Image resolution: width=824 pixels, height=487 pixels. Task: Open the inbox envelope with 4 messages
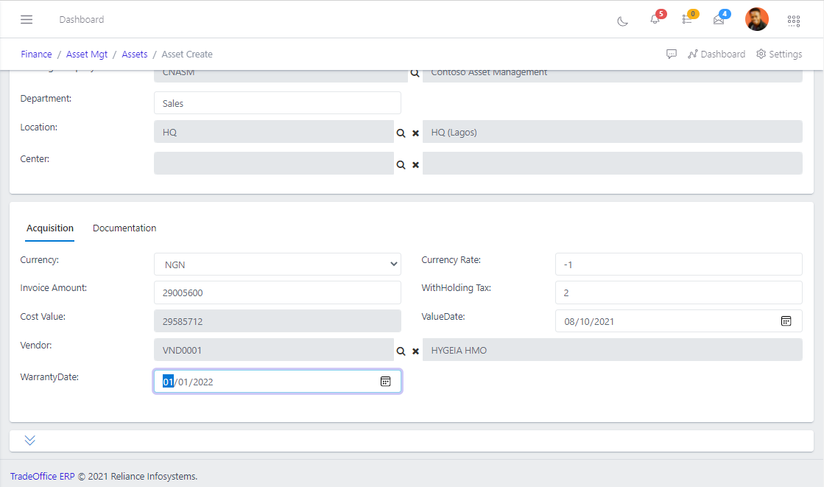click(x=719, y=20)
